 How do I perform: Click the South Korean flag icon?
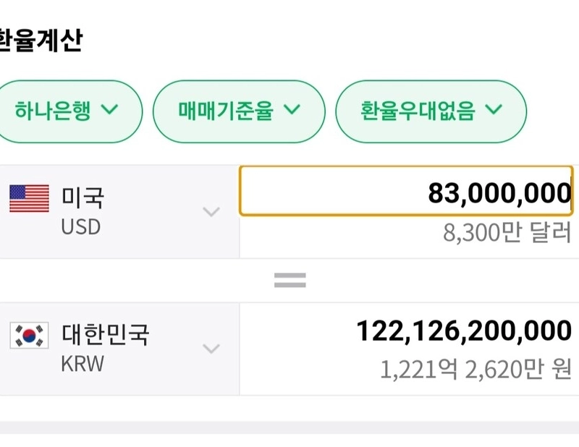tap(29, 336)
